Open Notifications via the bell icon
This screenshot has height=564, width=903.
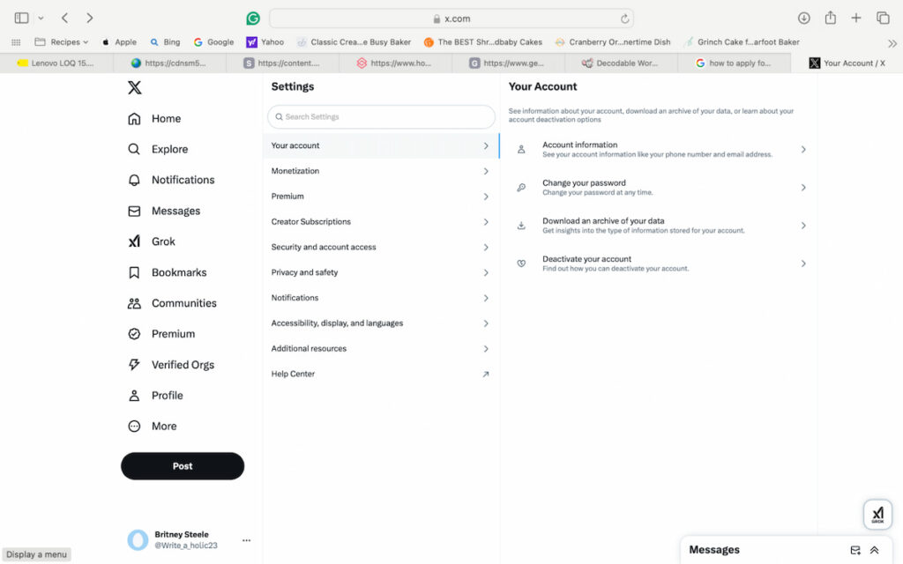133,180
